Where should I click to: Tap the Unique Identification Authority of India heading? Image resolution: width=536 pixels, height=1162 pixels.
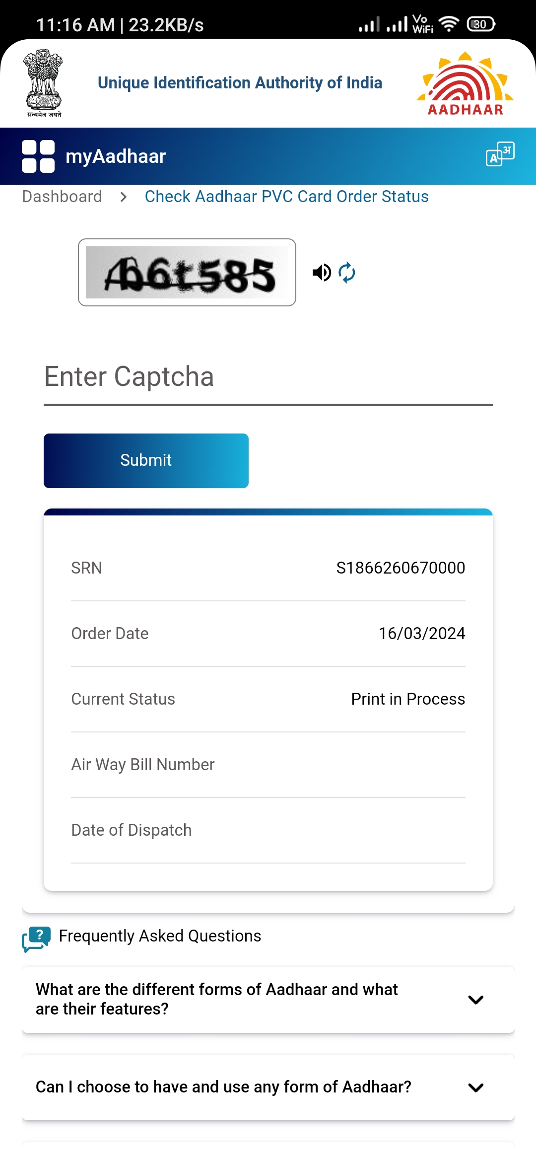pyautogui.click(x=240, y=83)
